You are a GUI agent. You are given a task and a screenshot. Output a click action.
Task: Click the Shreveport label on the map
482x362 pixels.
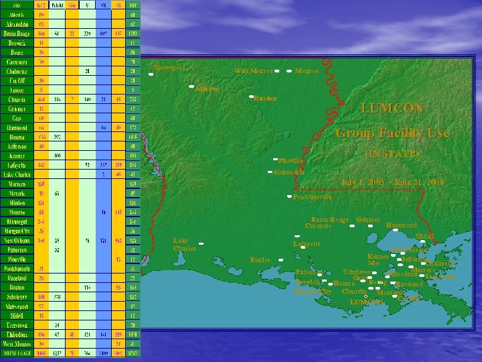[169, 68]
